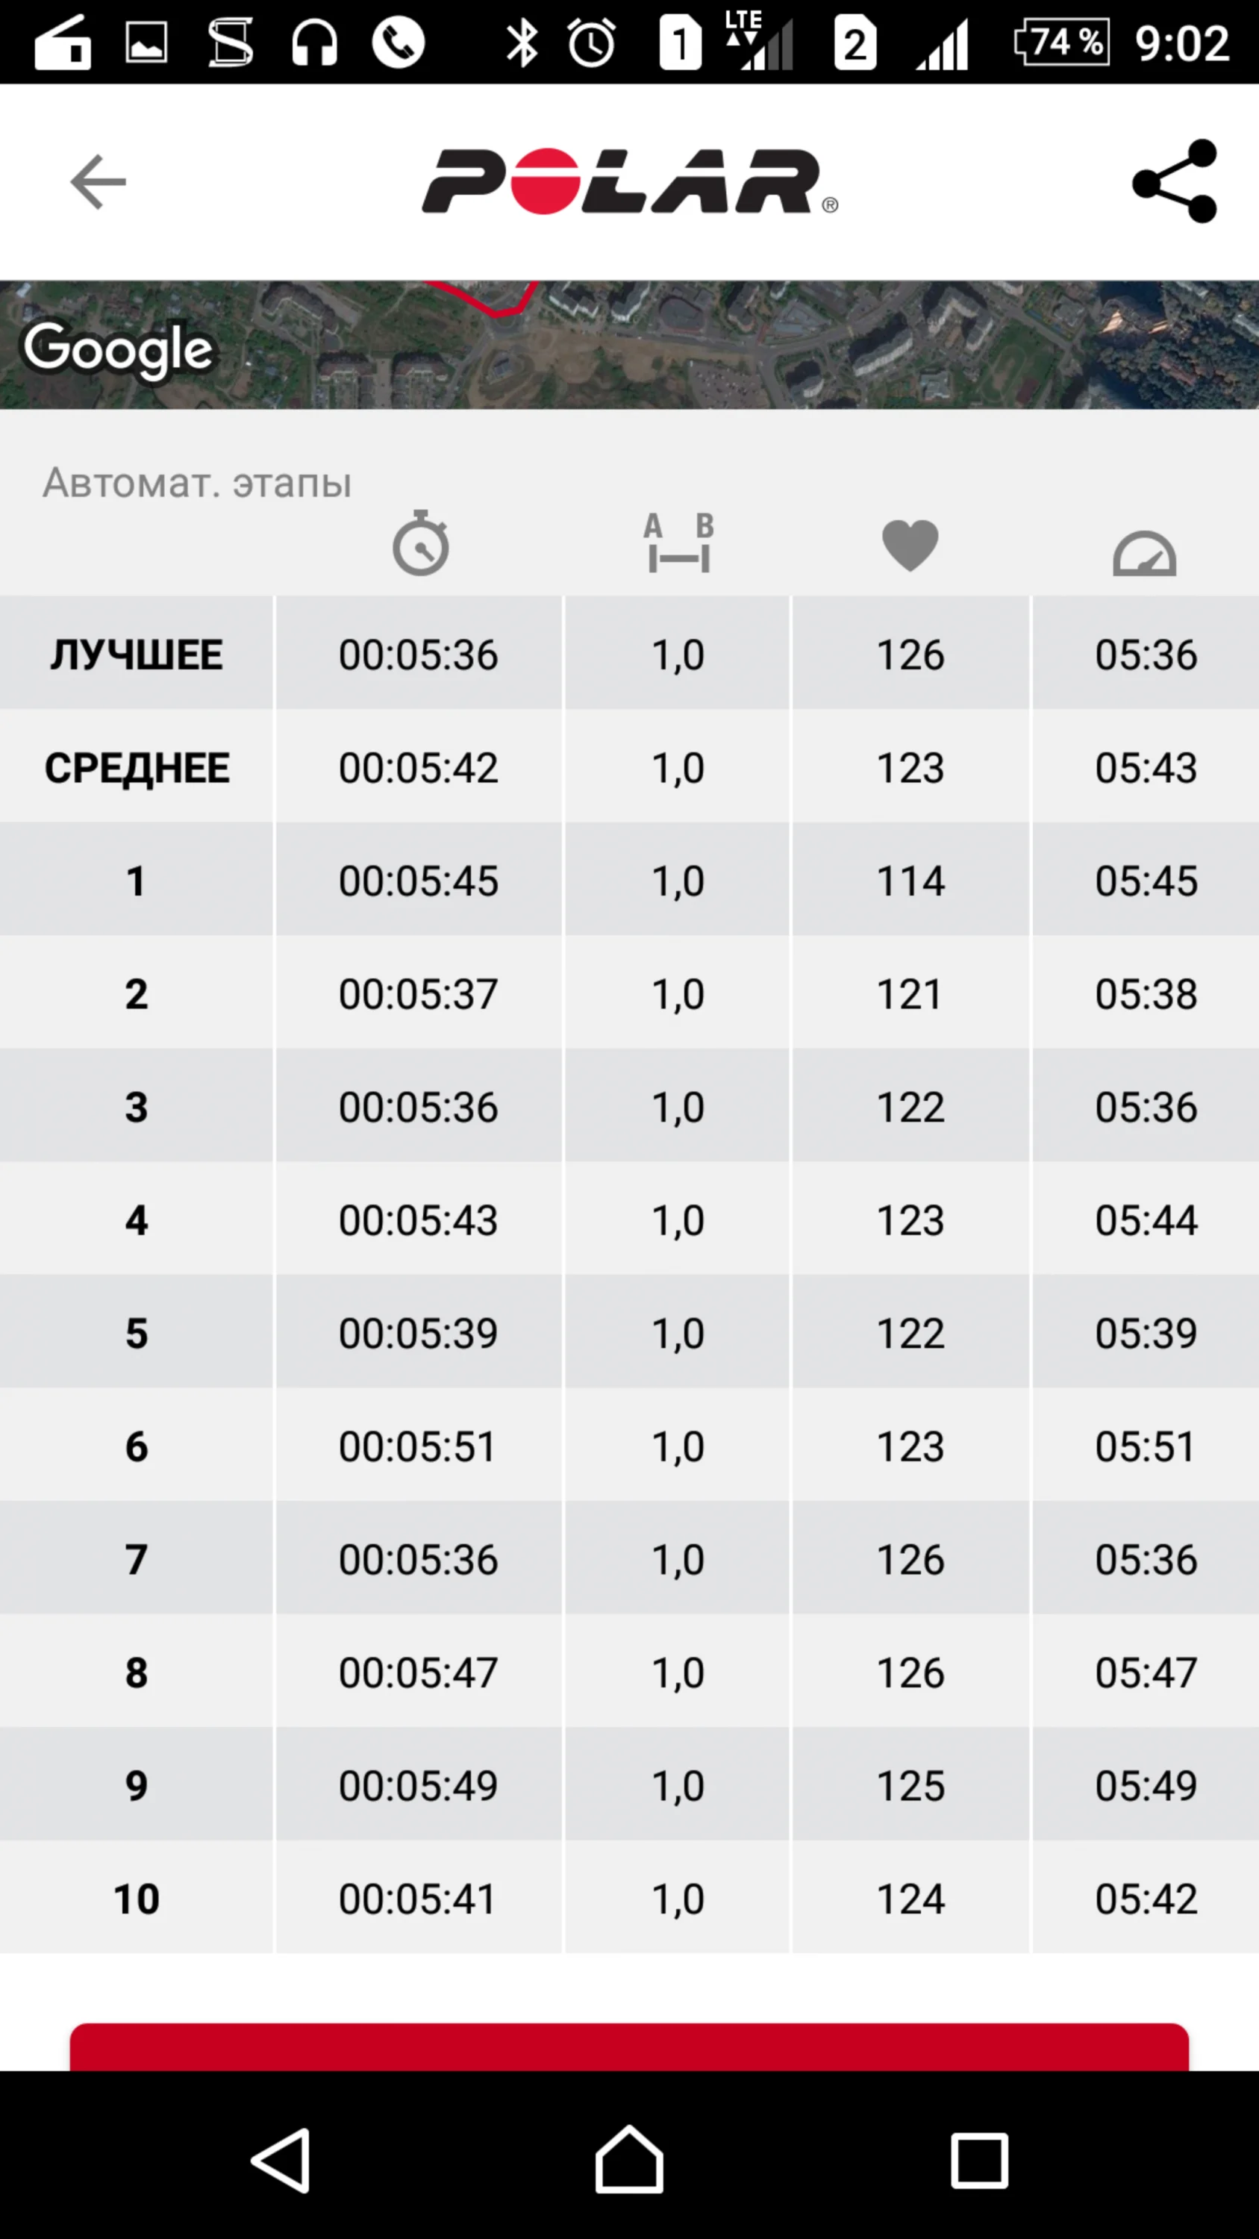The width and height of the screenshot is (1259, 2239).
Task: Tap the Google map route thumbnail
Action: coord(629,344)
